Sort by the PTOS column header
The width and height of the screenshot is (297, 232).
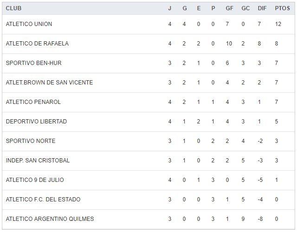coord(282,8)
